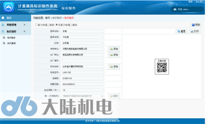Click 添加 button next to 使用单位
The height and width of the screenshot is (124, 206).
click(x=114, y=49)
